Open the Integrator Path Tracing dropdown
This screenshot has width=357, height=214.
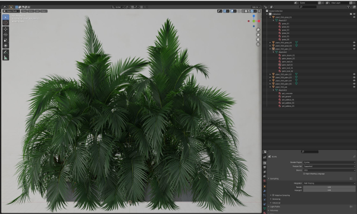329,183
